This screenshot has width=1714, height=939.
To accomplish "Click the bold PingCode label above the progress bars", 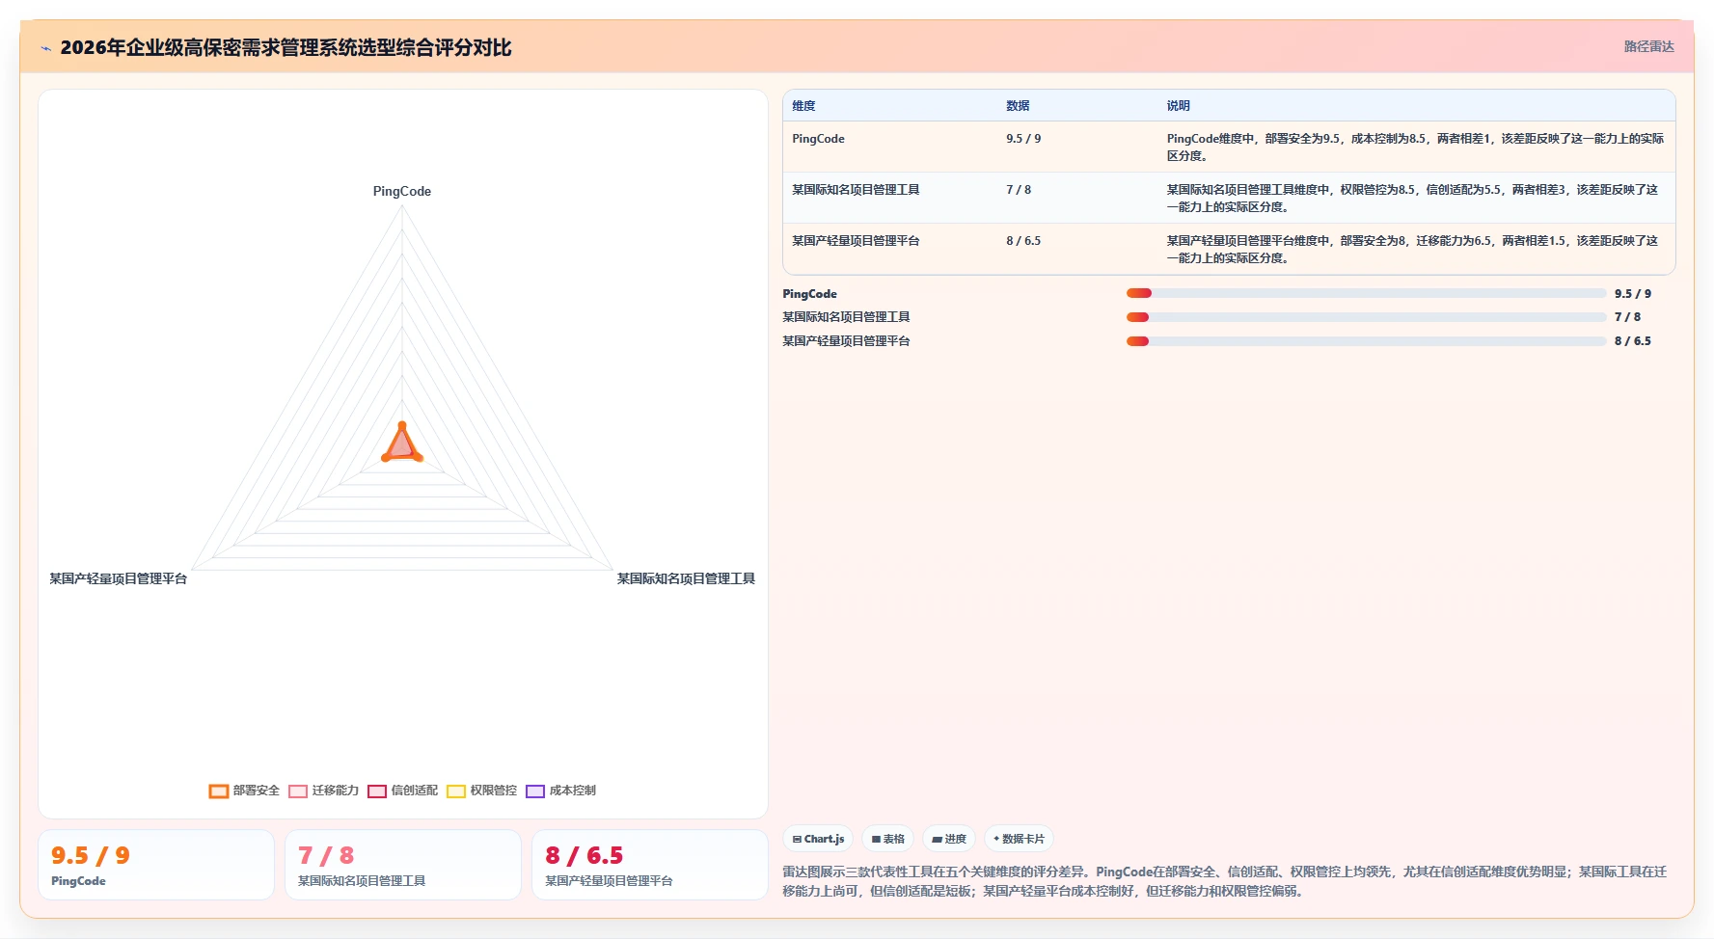I will pyautogui.click(x=809, y=294).
